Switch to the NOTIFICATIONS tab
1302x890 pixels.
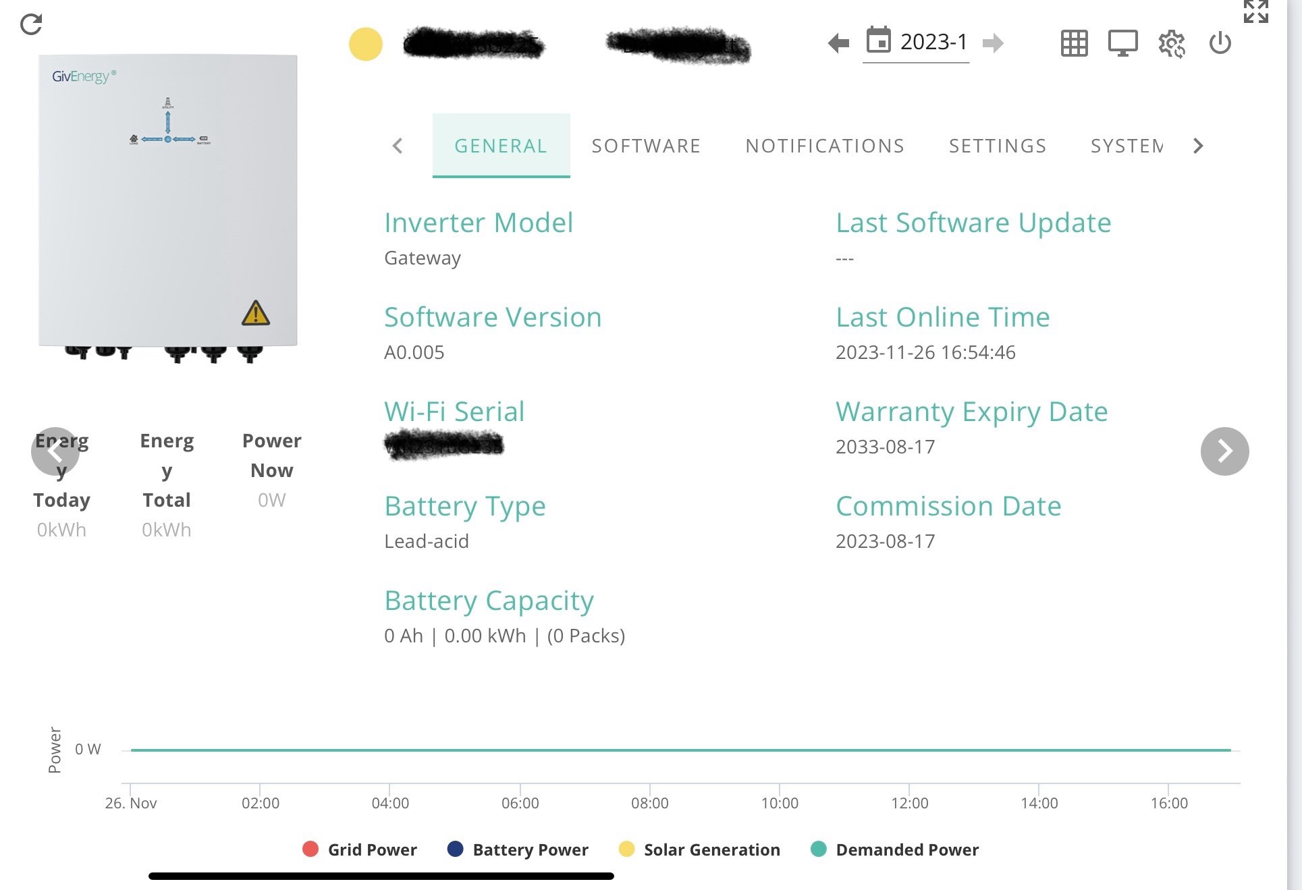pyautogui.click(x=825, y=146)
